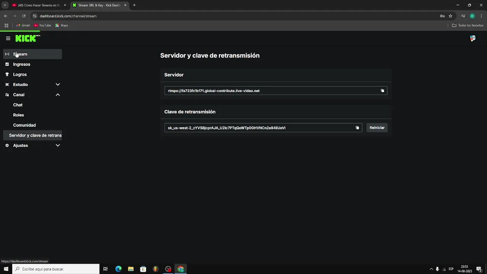Image resolution: width=487 pixels, height=274 pixels.
Task: Select Servidor y clave de retransmisión item
Action: 32,135
